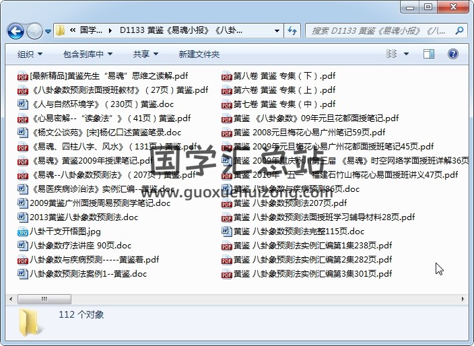The height and width of the screenshot is (346, 474).
Task: Select 《易魂》黄鉴2009年授课笔记 pdf icon
Action: click(23, 161)
